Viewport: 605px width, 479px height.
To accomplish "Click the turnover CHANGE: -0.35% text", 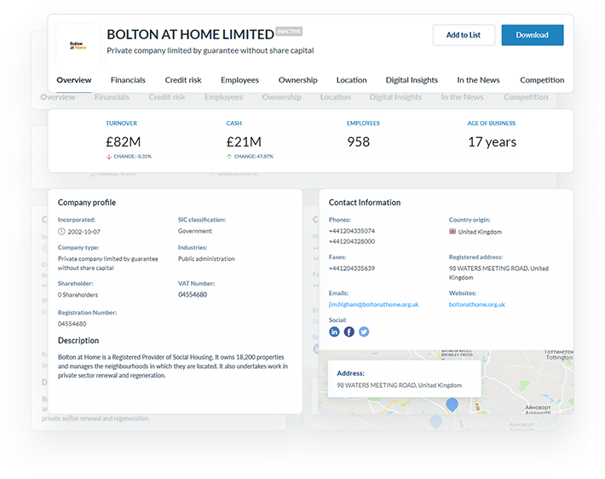I will coord(132,156).
